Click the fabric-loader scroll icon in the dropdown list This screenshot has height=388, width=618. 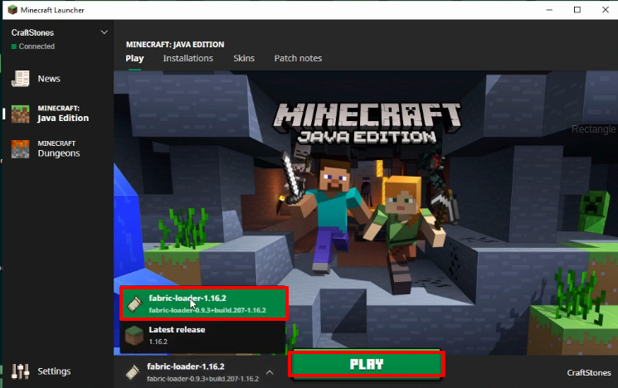134,304
